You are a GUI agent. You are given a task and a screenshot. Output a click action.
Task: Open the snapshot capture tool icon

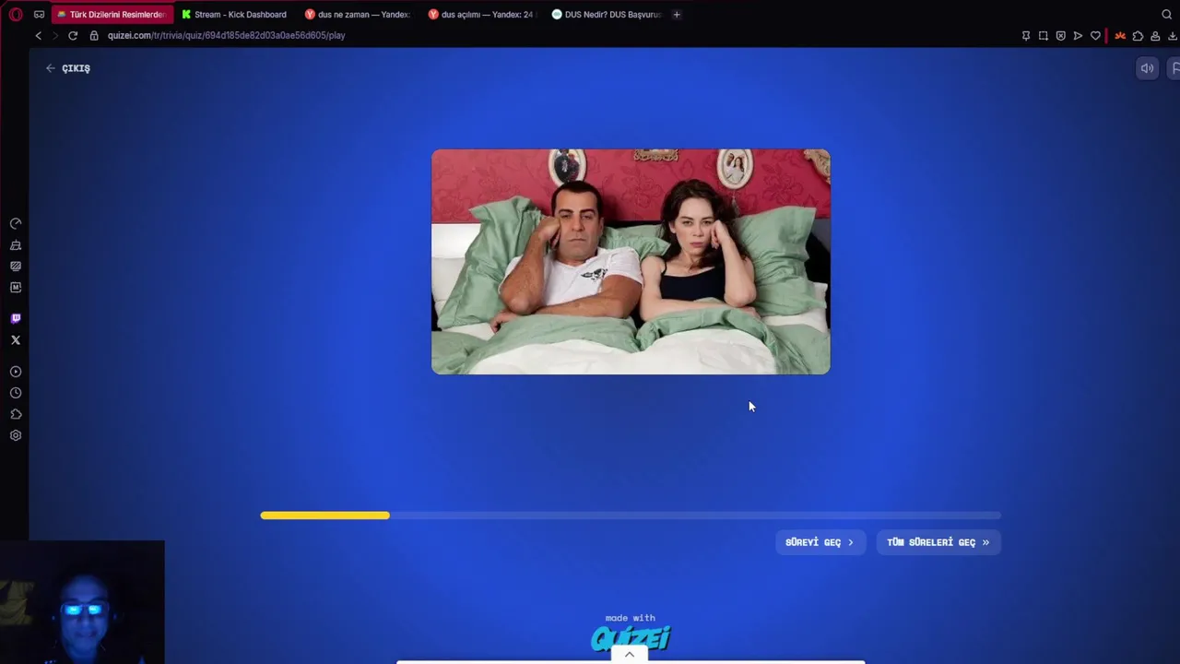[1043, 36]
